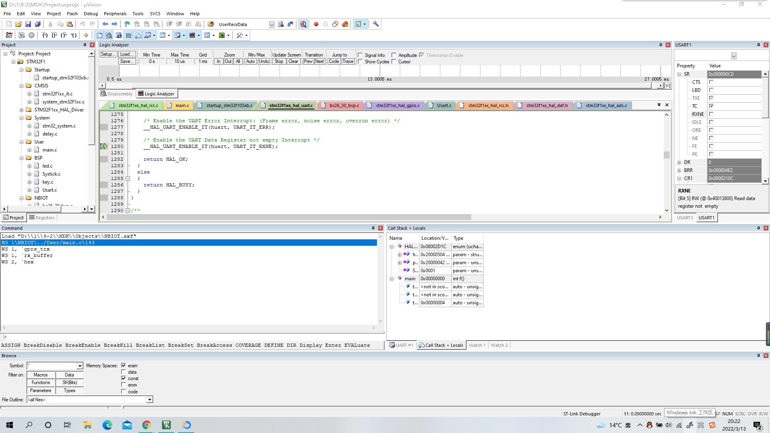Open the File menu

(x=7, y=14)
